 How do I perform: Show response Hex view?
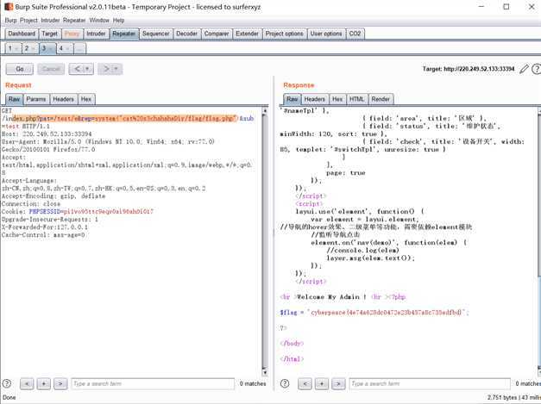click(337, 99)
